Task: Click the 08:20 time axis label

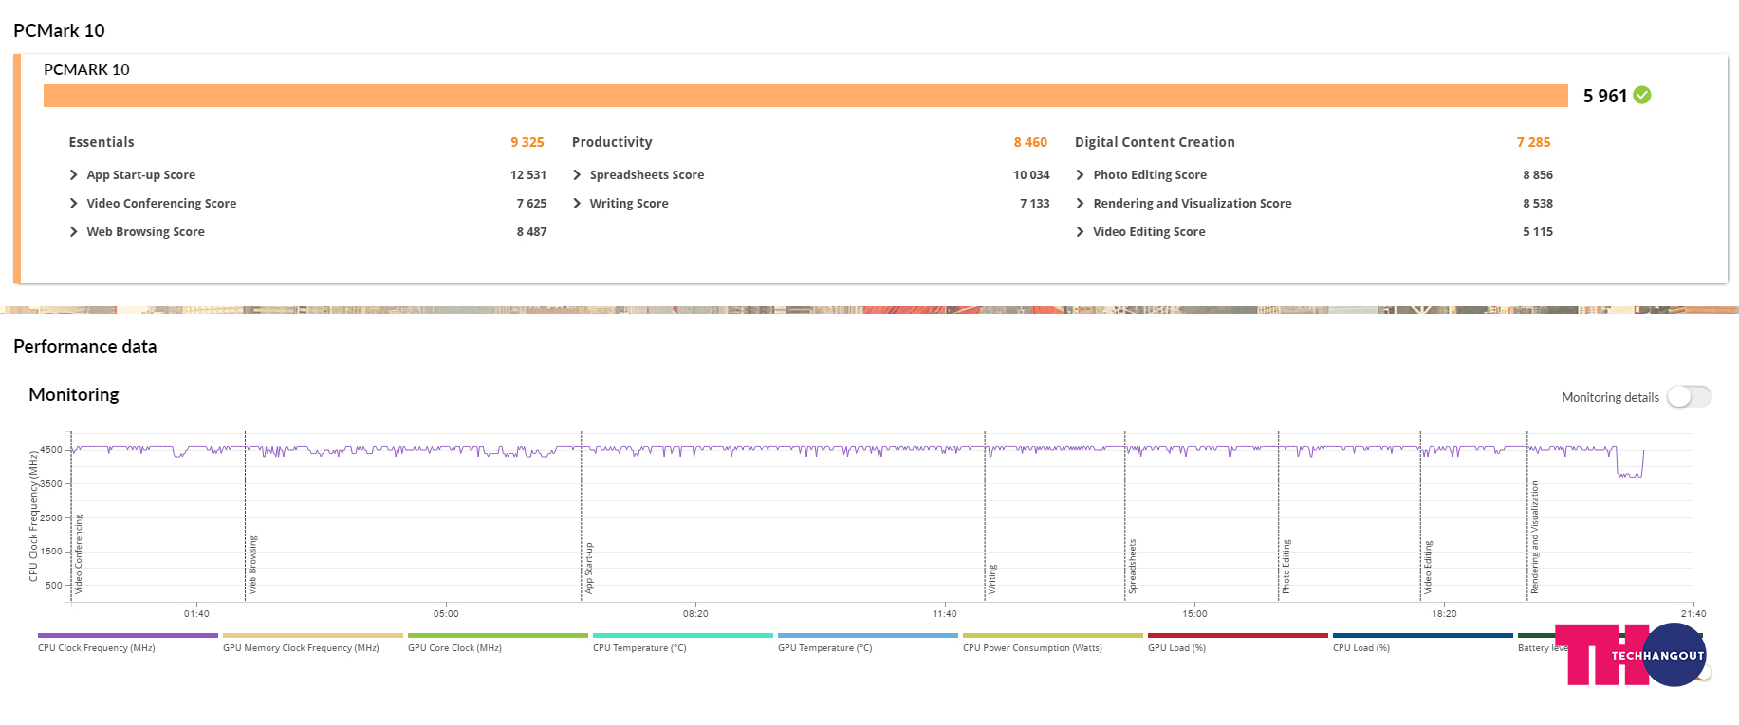Action: 695,614
